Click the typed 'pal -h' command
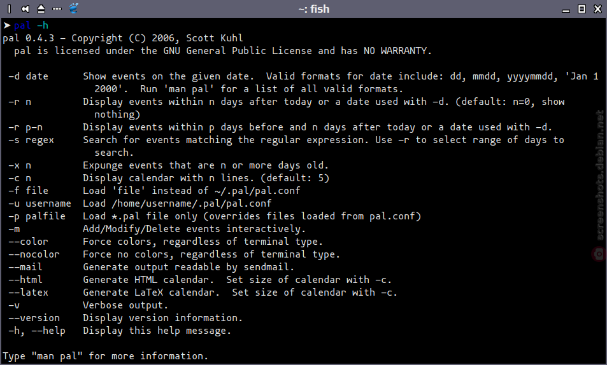 [x=31, y=25]
